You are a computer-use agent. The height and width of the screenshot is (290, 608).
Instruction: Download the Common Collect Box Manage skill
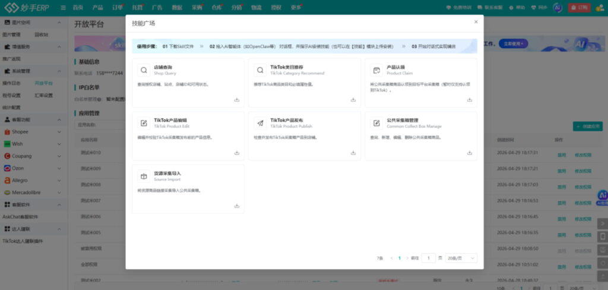tap(469, 153)
